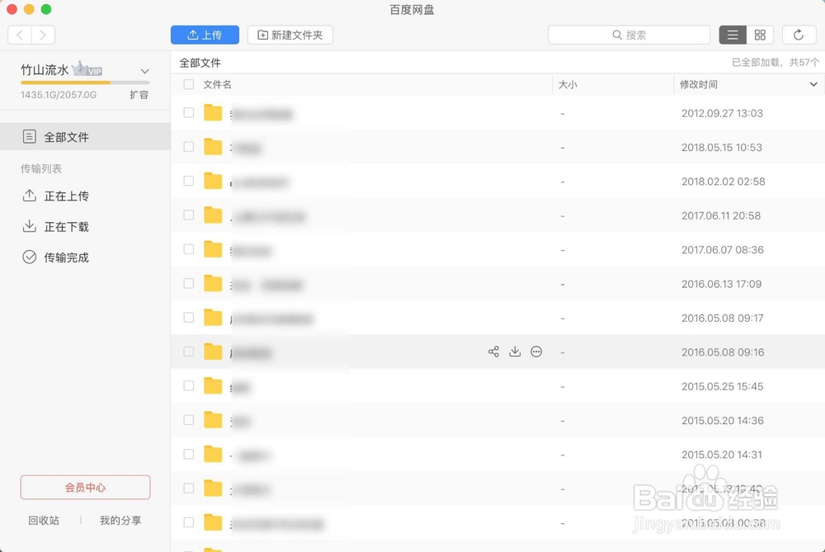825x552 pixels.
Task: Click the 已全部加载，共57个 status text
Action: 775,63
